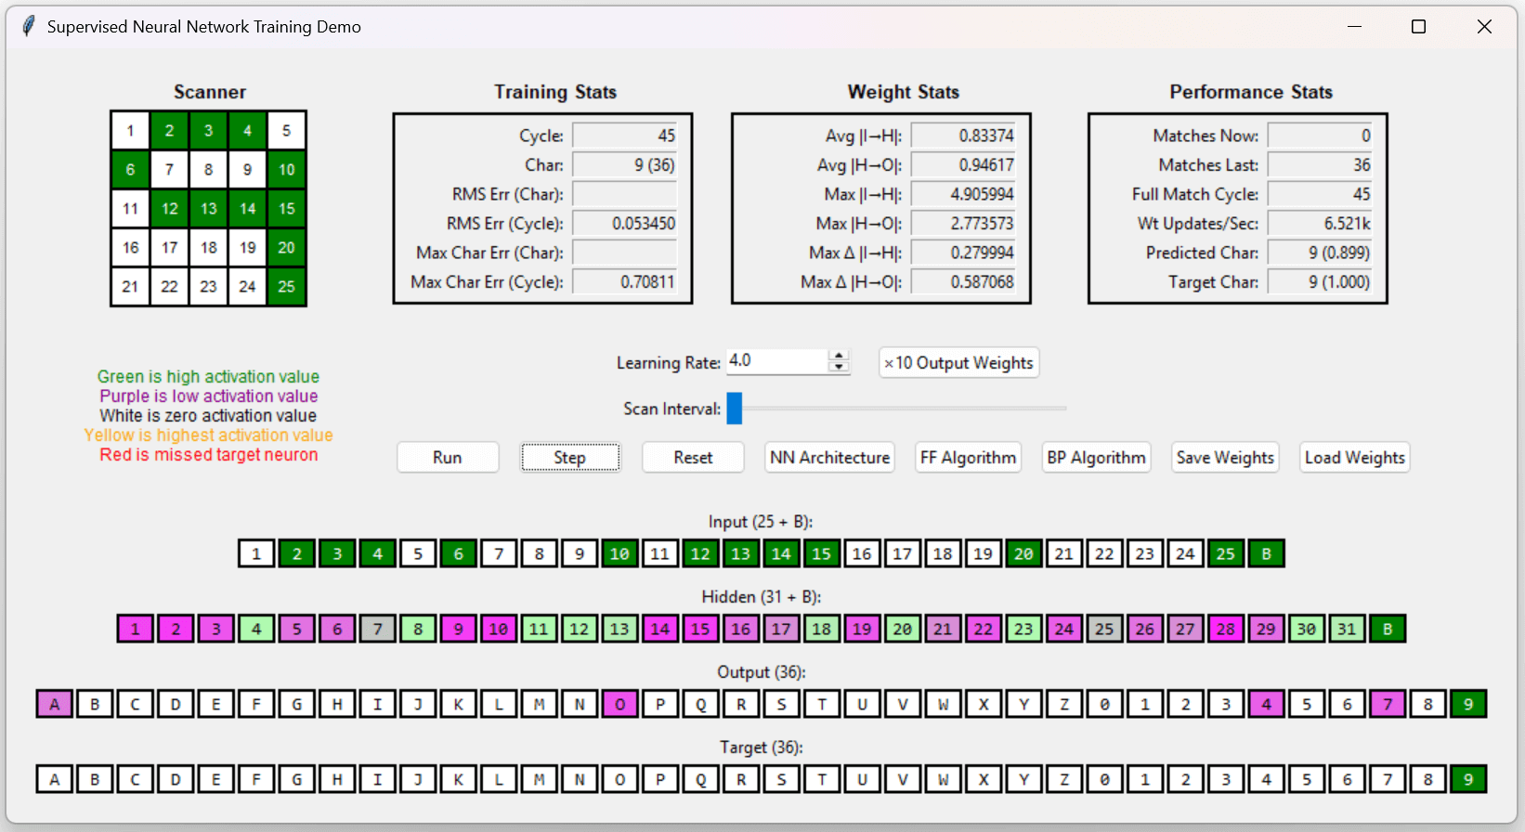Click the Run button

click(x=447, y=458)
